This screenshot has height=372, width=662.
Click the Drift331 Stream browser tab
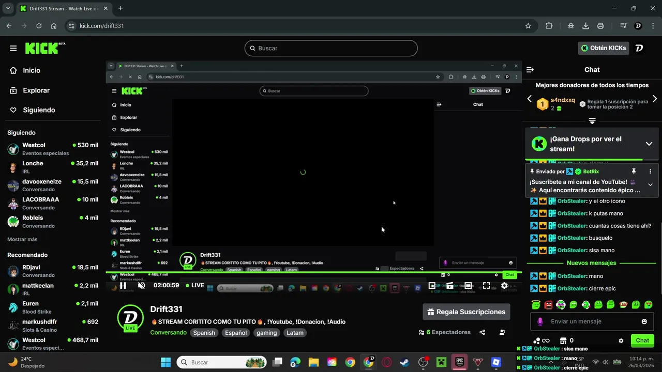coord(64,9)
